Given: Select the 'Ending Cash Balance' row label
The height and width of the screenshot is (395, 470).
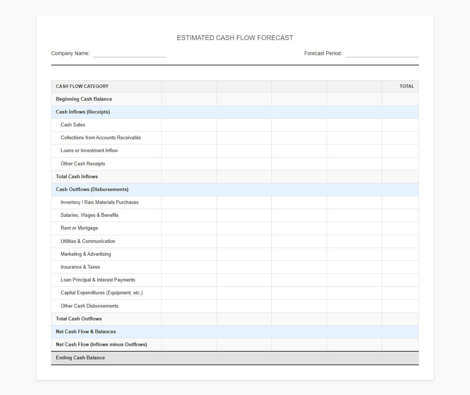Looking at the screenshot, I should click(x=80, y=358).
